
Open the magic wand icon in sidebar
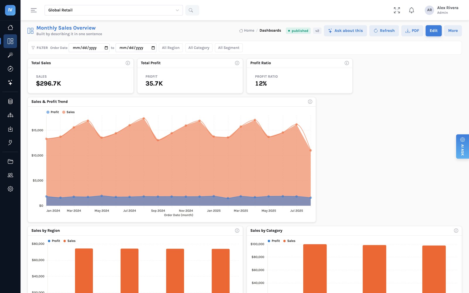[x=10, y=55]
